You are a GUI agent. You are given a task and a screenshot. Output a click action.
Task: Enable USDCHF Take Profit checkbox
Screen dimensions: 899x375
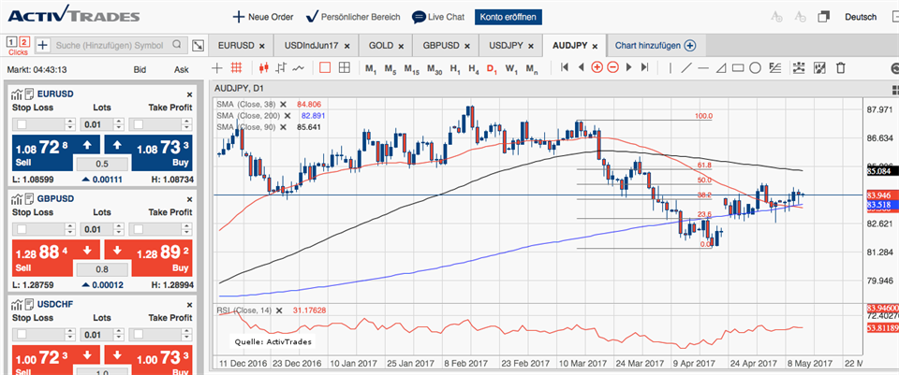point(139,334)
